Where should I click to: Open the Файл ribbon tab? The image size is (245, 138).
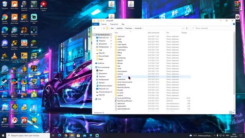tap(96, 24)
